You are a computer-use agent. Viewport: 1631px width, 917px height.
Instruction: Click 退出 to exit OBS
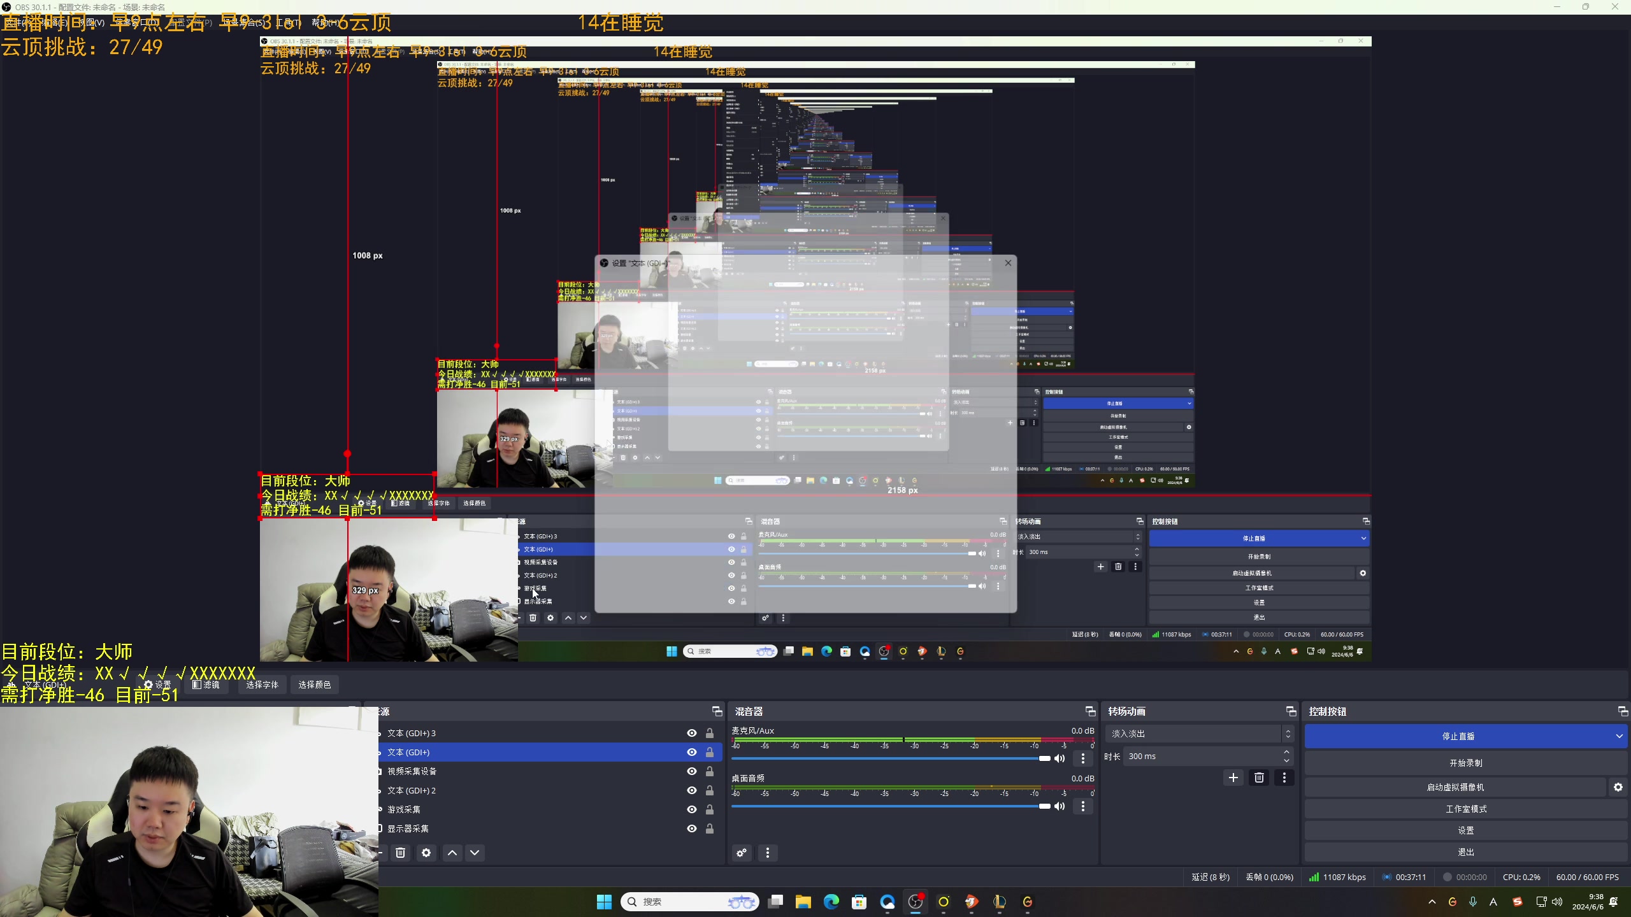1466,852
